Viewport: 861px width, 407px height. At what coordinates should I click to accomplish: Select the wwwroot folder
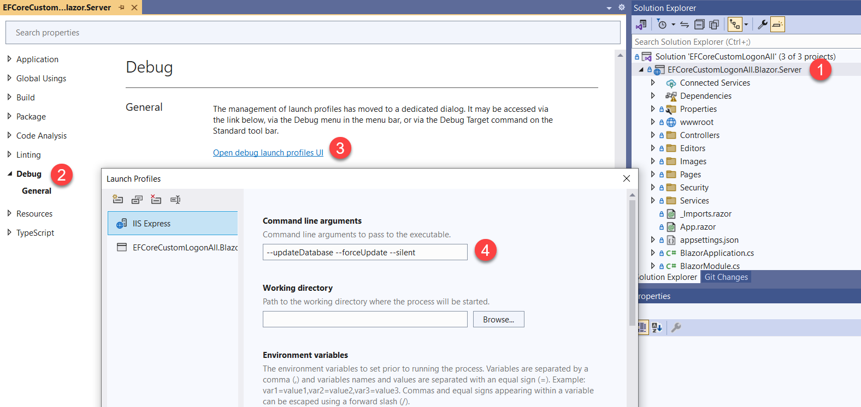pos(697,122)
